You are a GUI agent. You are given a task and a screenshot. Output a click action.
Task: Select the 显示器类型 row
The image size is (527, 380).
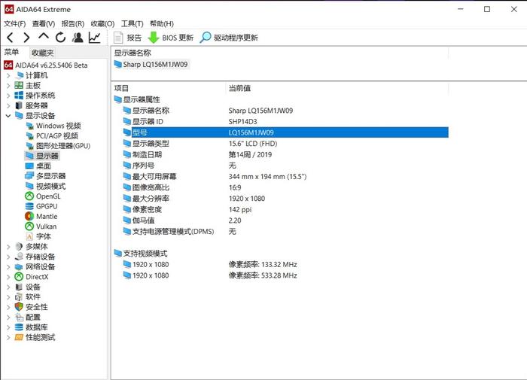click(285, 144)
